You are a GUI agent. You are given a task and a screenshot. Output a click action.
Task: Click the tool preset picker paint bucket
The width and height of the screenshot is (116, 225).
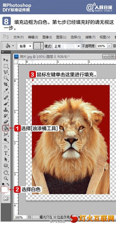[9, 46]
